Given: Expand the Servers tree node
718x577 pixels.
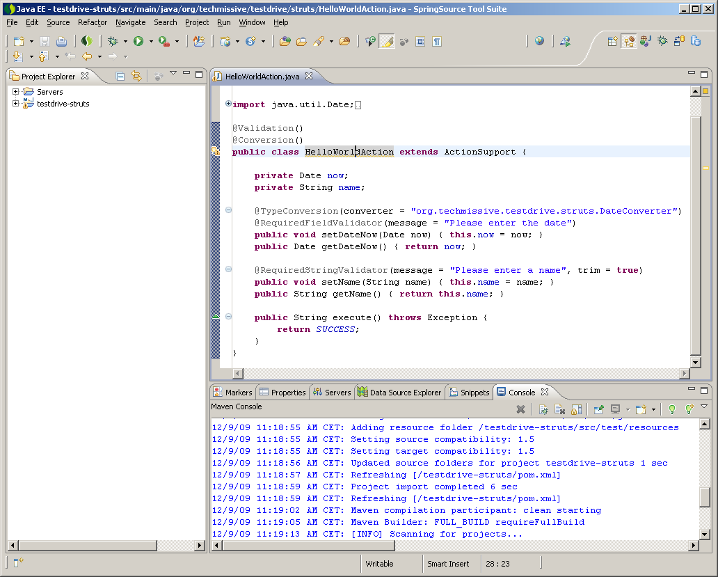Looking at the screenshot, I should [x=15, y=92].
